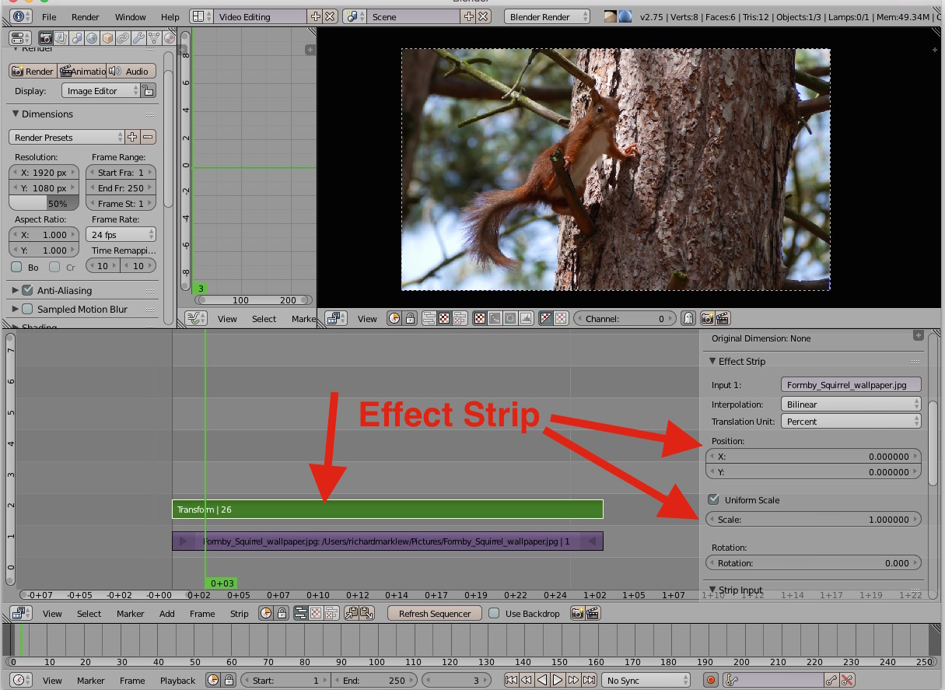Toggle the Uniform Scale checkbox

click(713, 499)
